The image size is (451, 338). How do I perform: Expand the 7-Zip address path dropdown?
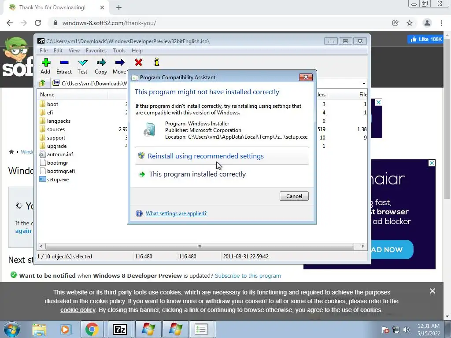(x=364, y=83)
